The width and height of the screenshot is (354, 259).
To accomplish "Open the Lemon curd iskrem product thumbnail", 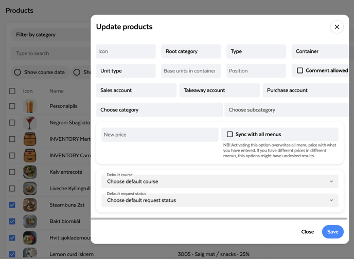I will (x=30, y=253).
